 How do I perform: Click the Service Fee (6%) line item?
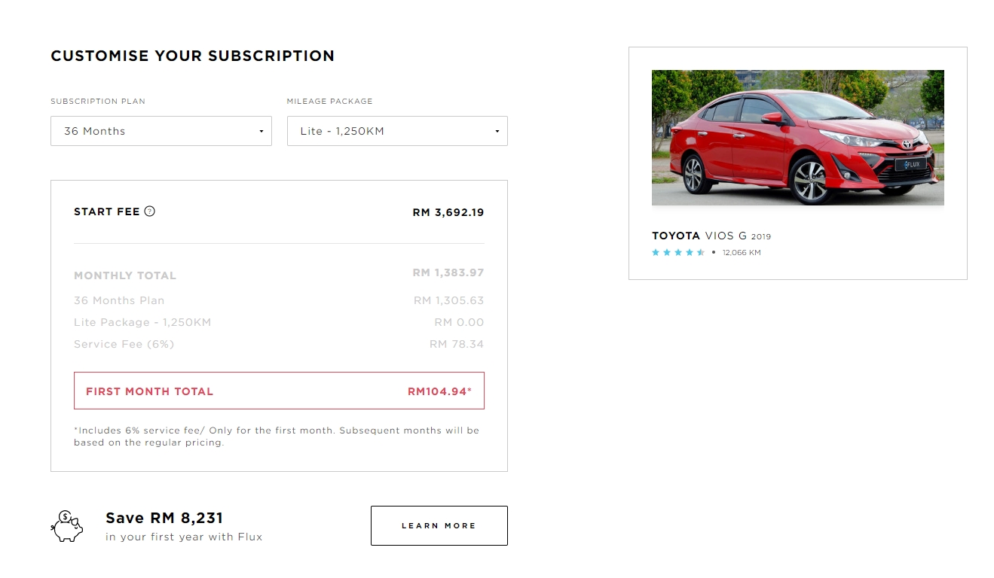(124, 344)
